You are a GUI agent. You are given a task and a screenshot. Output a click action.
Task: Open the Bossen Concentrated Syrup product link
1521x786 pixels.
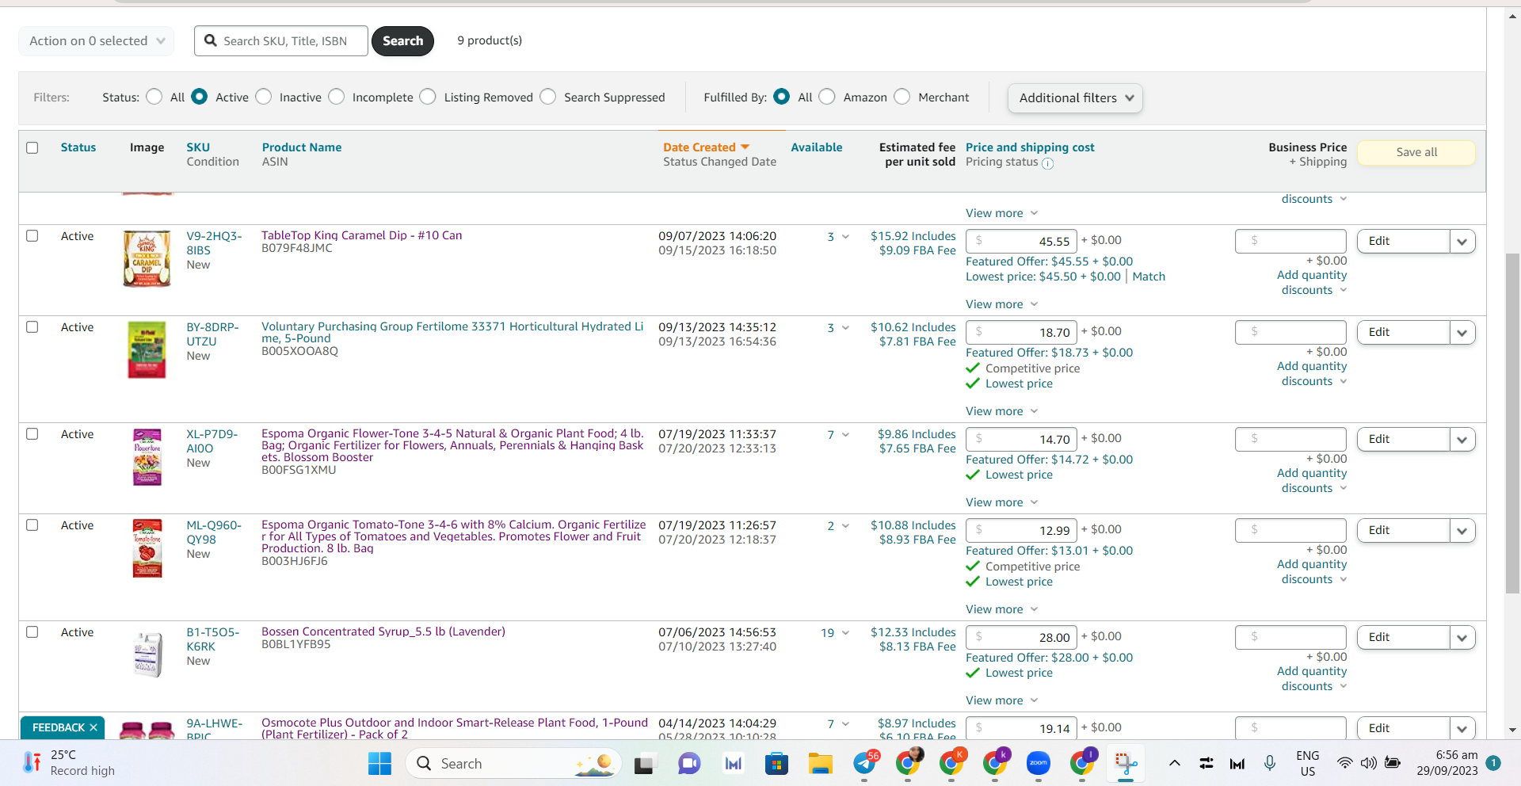click(x=383, y=631)
